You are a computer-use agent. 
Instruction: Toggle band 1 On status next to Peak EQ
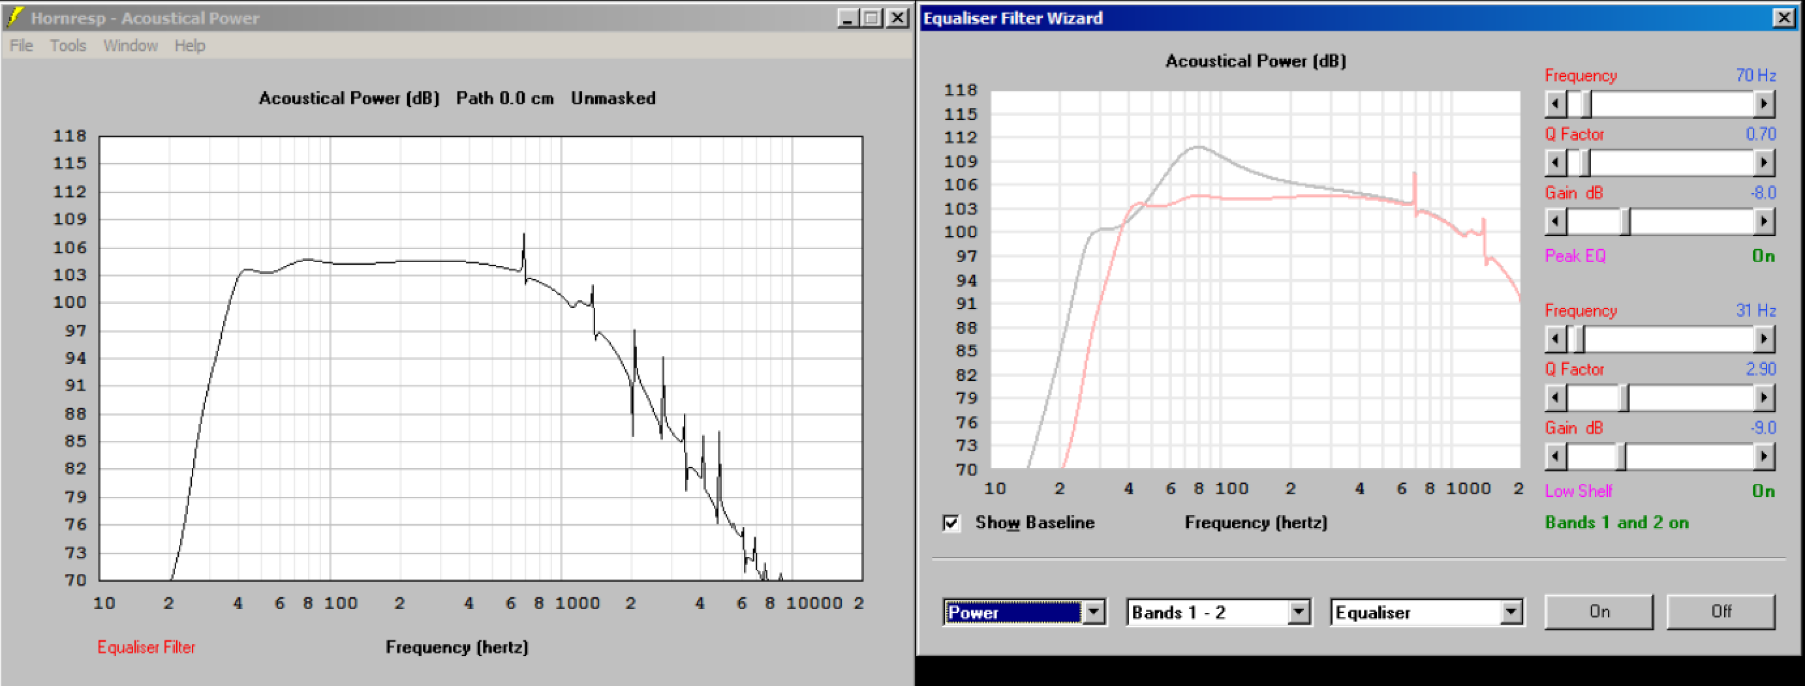tap(1763, 256)
